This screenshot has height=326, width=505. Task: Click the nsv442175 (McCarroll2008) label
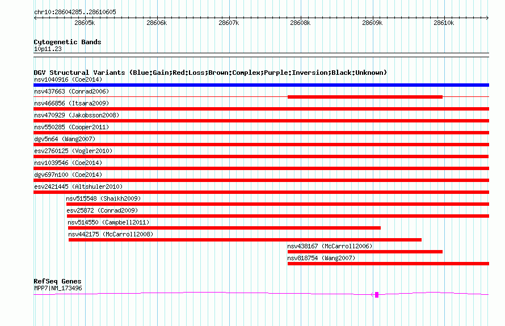[111, 234]
